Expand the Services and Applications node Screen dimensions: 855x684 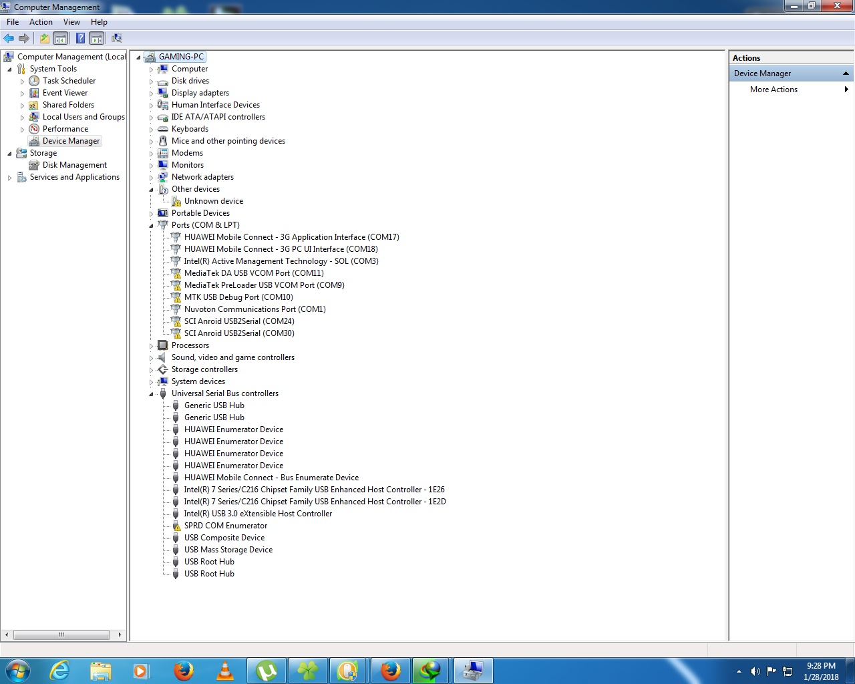(x=9, y=177)
